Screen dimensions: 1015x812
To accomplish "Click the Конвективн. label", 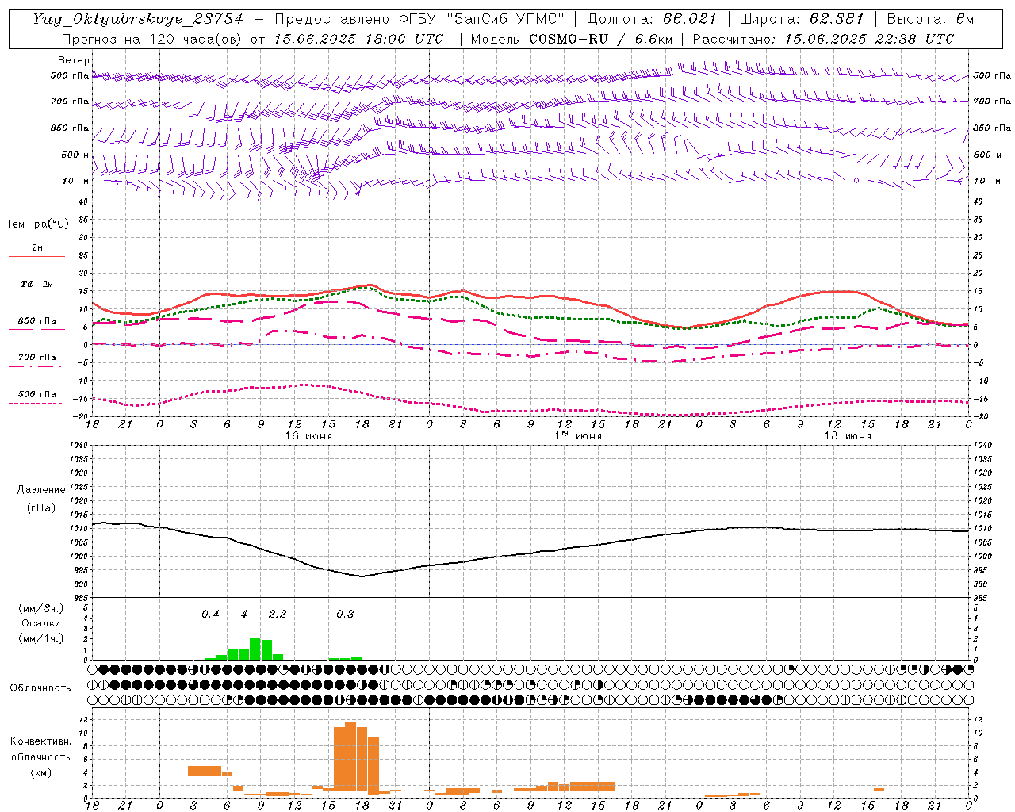I will (40, 741).
